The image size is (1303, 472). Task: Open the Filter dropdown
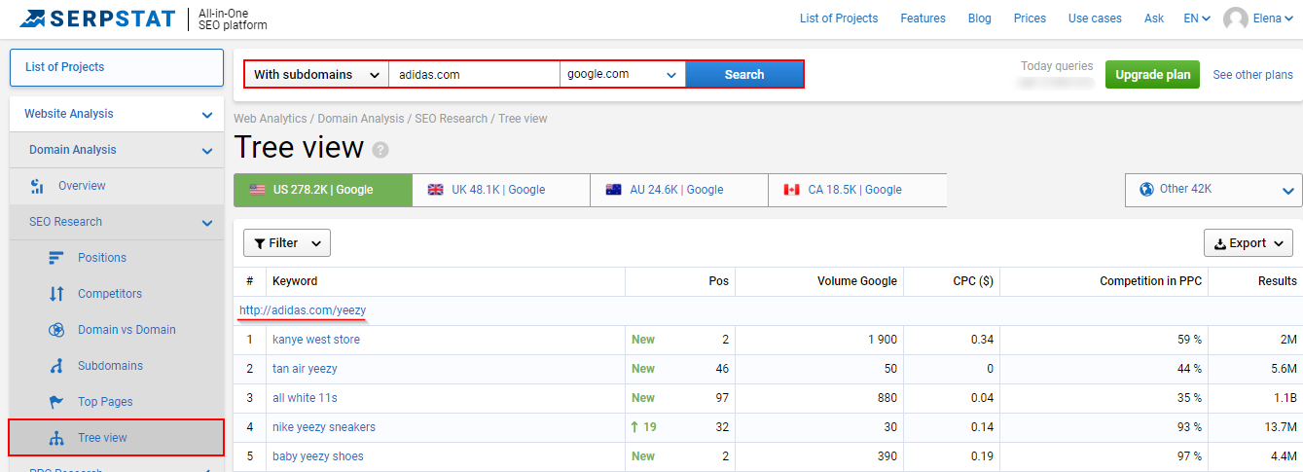287,243
